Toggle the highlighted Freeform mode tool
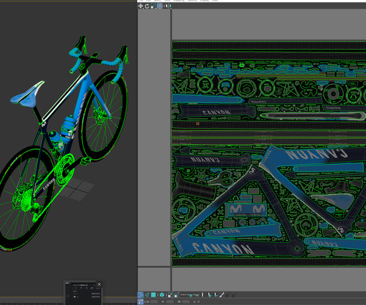The height and width of the screenshot is (305, 366). click(160, 6)
